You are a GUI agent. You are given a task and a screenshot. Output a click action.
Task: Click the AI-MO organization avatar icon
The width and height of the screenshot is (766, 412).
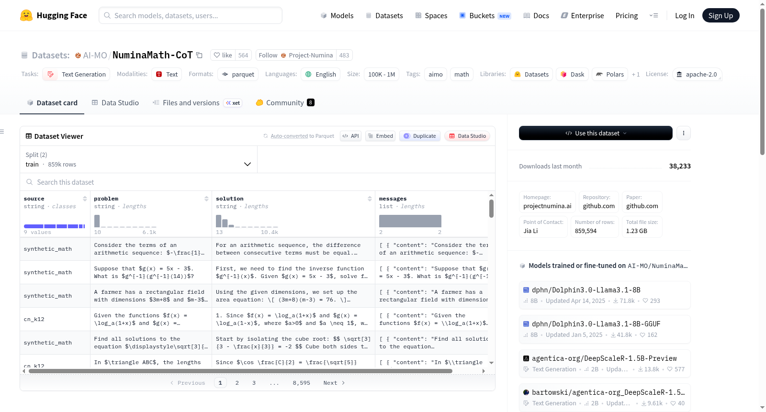(78, 55)
